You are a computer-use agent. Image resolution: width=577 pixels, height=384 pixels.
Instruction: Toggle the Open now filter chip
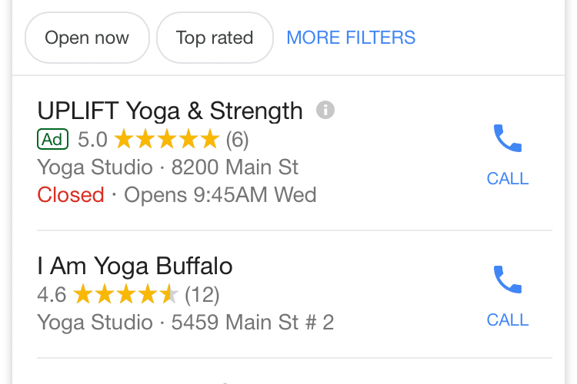pos(87,38)
